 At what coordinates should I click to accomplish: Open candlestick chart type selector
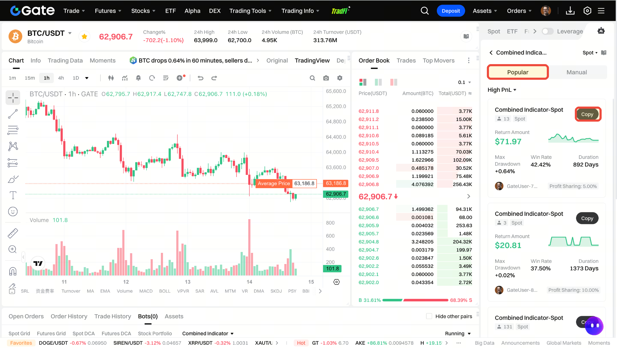coord(111,78)
